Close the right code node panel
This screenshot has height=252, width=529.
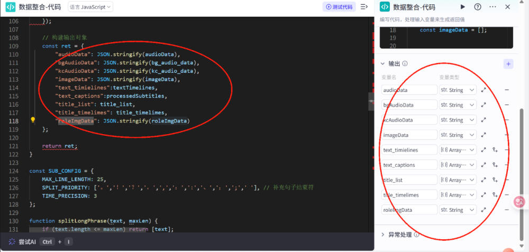[x=507, y=7]
